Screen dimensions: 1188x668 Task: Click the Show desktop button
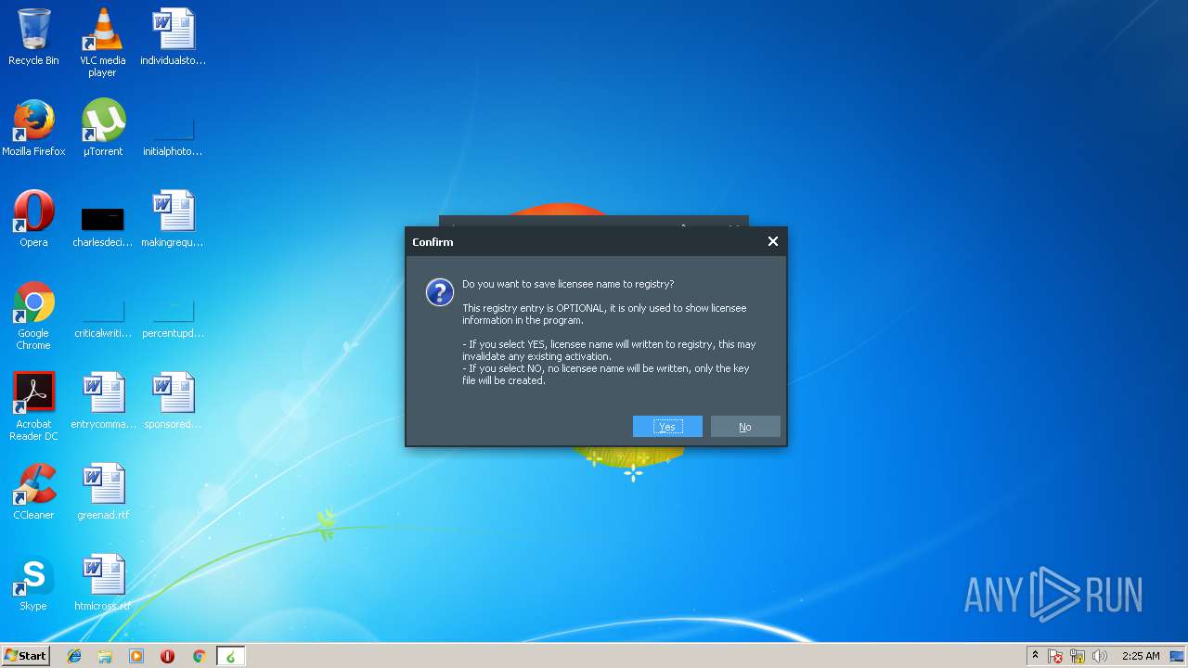point(1179,656)
